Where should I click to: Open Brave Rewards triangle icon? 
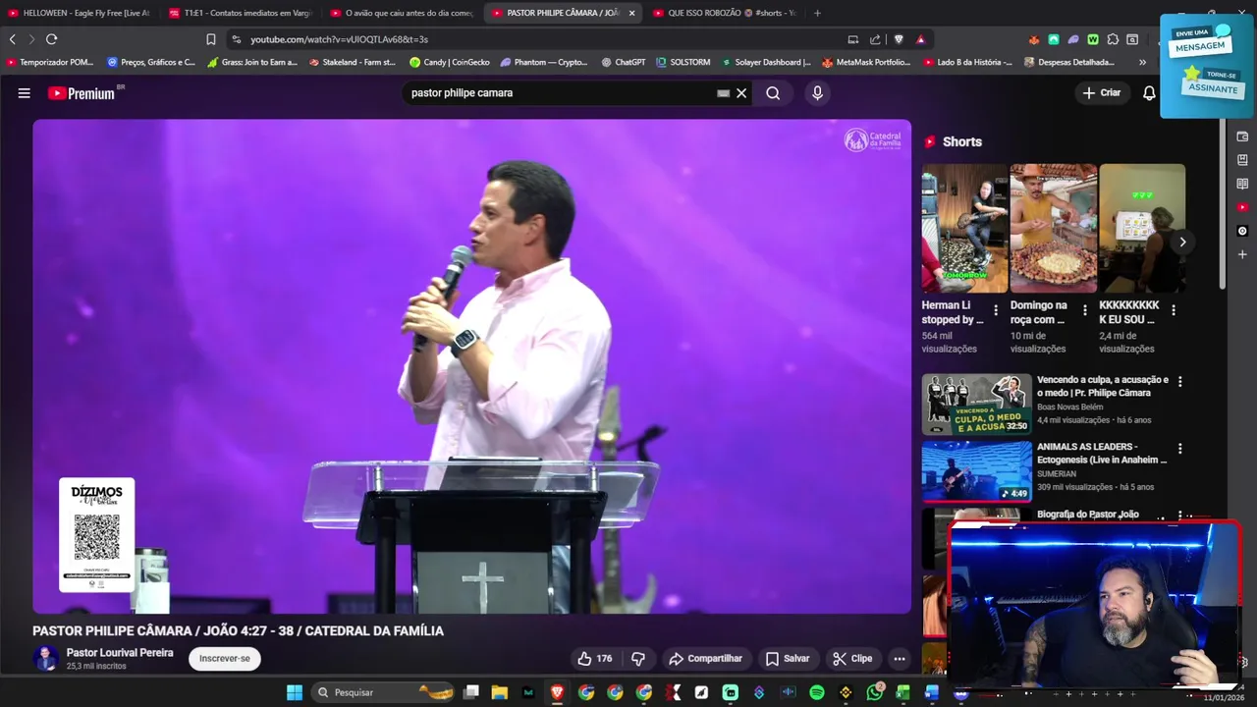coord(920,39)
